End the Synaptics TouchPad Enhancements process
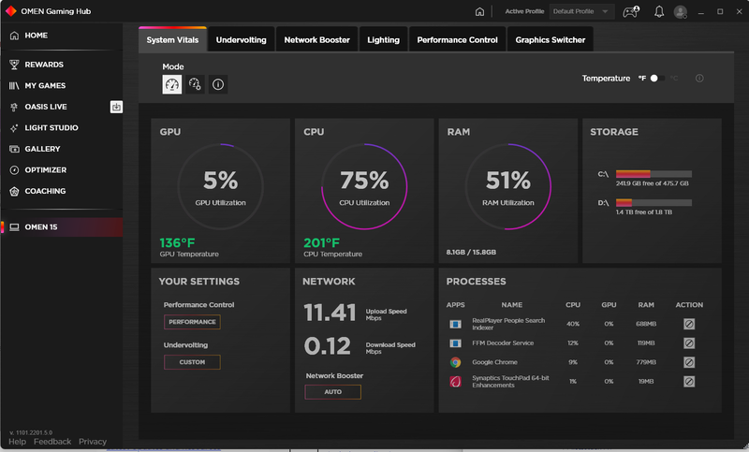Image resolution: width=749 pixels, height=452 pixels. pos(689,382)
